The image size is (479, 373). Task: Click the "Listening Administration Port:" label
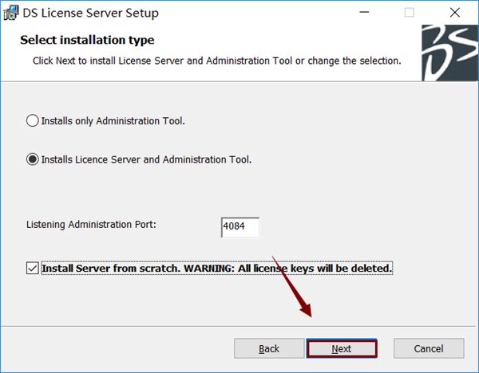pyautogui.click(x=91, y=225)
